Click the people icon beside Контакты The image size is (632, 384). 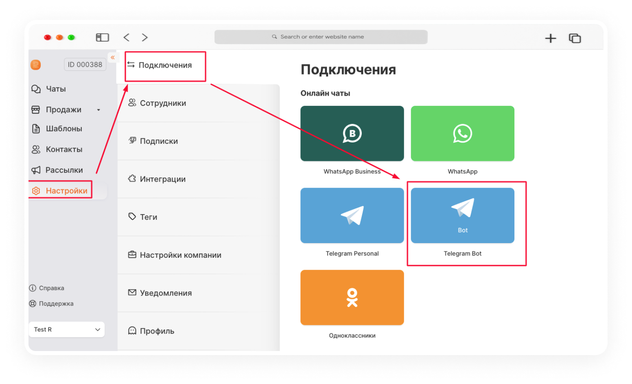point(36,149)
